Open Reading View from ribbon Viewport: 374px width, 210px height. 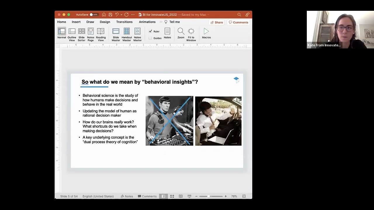tap(101, 35)
